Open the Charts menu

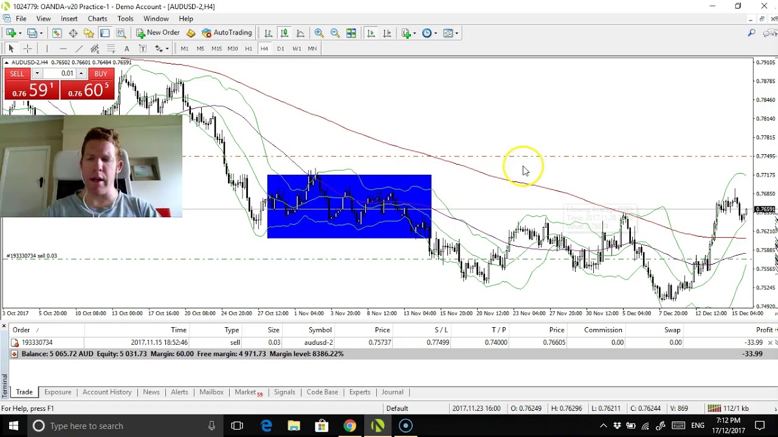[x=97, y=19]
